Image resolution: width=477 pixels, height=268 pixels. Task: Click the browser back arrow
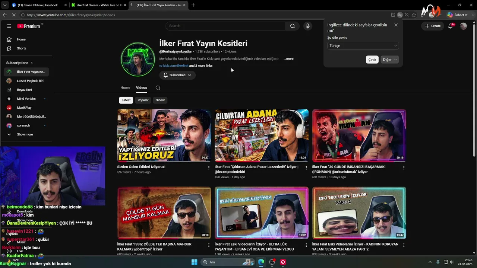(x=5, y=15)
